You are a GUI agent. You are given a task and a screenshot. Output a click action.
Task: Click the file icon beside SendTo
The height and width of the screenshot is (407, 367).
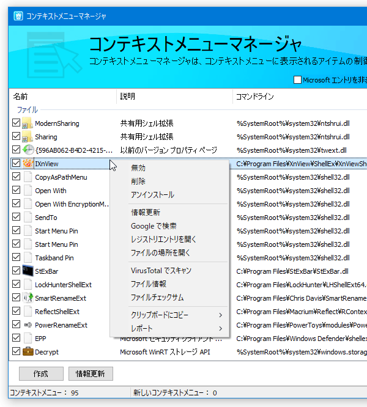pos(28,218)
